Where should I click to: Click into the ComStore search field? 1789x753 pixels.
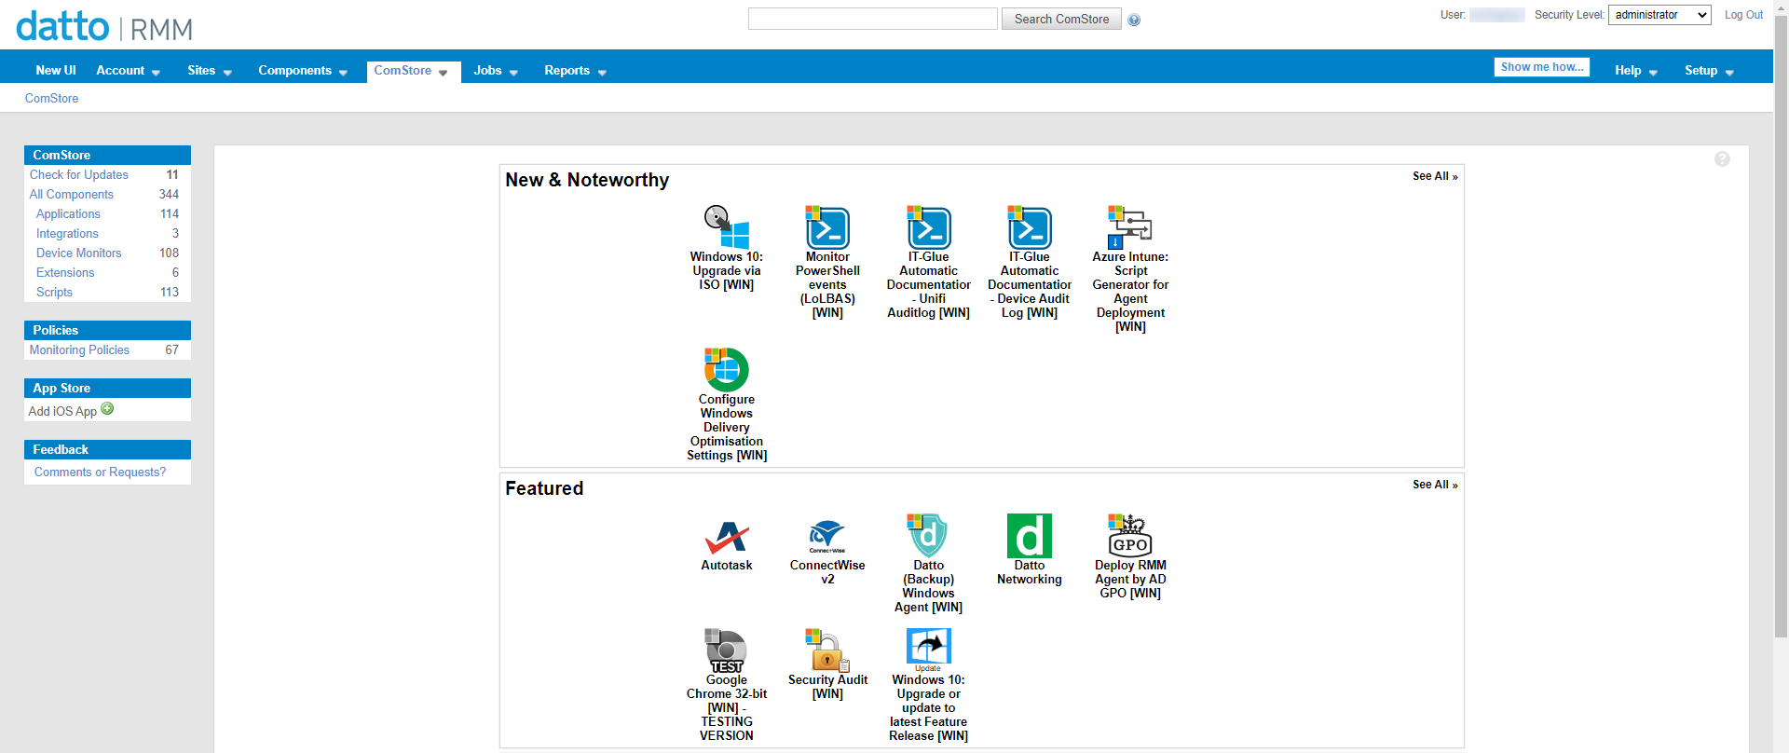872,19
